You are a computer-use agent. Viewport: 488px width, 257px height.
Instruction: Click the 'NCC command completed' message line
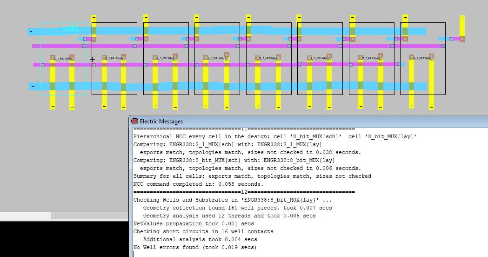pos(198,184)
